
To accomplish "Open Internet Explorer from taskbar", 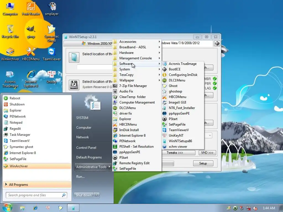I will click(35, 208).
